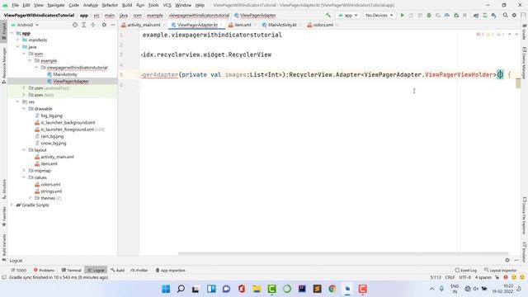Open the TODO tool window
This screenshot has height=297, width=528.
(x=19, y=270)
